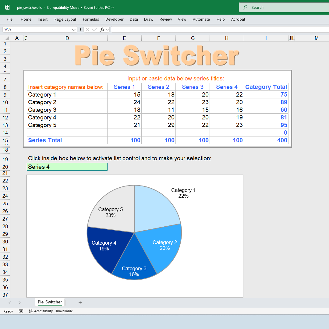The height and width of the screenshot is (329, 329).
Task: Switch to the Formulas ribbon tab
Action: coord(91,19)
